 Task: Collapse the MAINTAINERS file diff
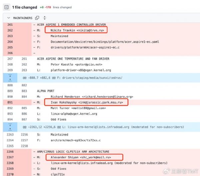pyautogui.click(x=8, y=18)
